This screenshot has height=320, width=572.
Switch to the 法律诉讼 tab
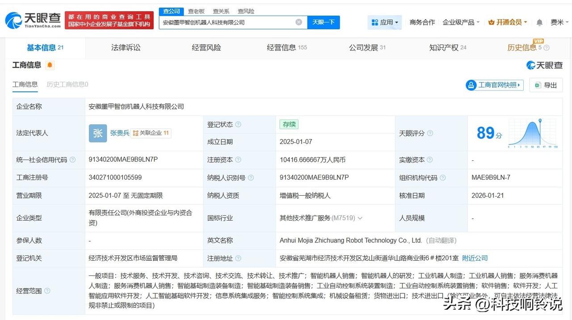[x=126, y=48]
